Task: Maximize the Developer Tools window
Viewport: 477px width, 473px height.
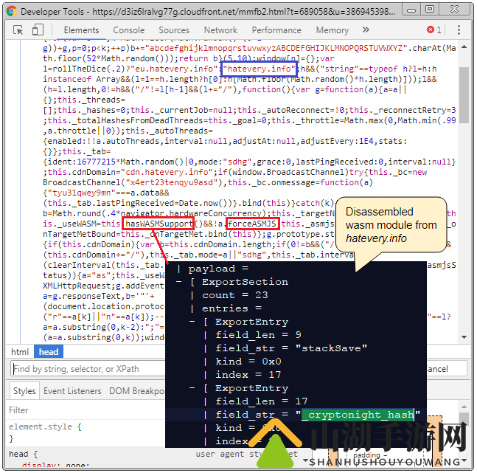Action: (x=430, y=10)
